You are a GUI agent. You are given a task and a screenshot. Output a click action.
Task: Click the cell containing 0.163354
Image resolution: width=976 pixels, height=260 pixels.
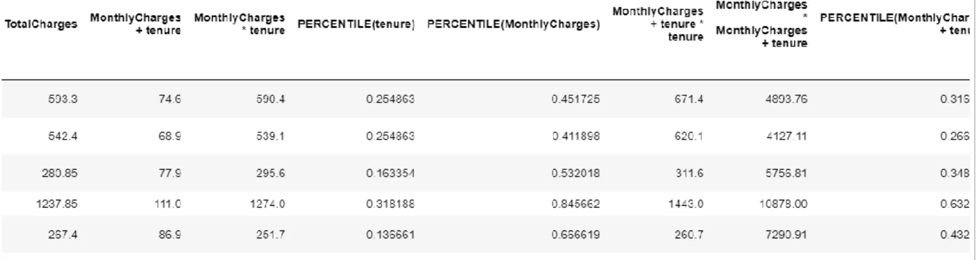[391, 173]
